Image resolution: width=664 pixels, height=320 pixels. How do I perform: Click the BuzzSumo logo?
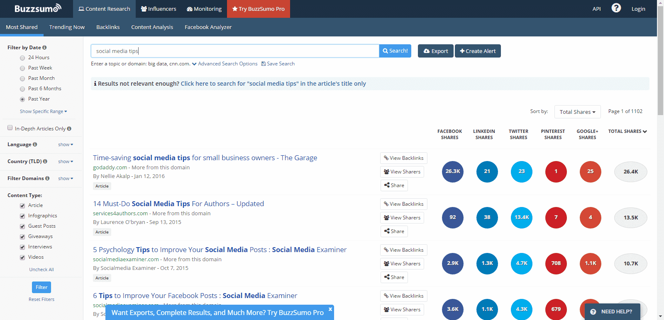click(38, 9)
